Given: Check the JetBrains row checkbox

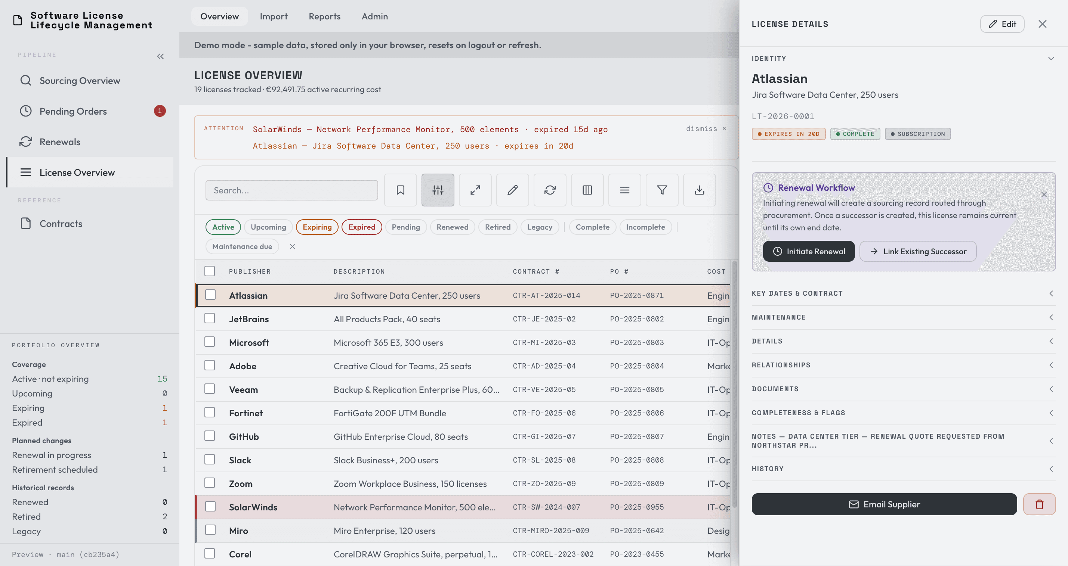Looking at the screenshot, I should click(x=210, y=318).
